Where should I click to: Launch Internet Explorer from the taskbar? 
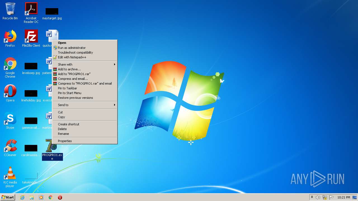(22, 197)
